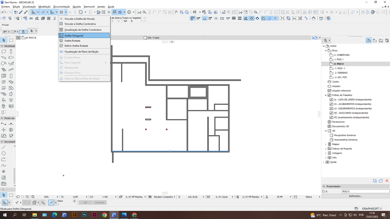
Task: Open dropdown arrow next to grid snap button
Action: click(x=66, y=12)
